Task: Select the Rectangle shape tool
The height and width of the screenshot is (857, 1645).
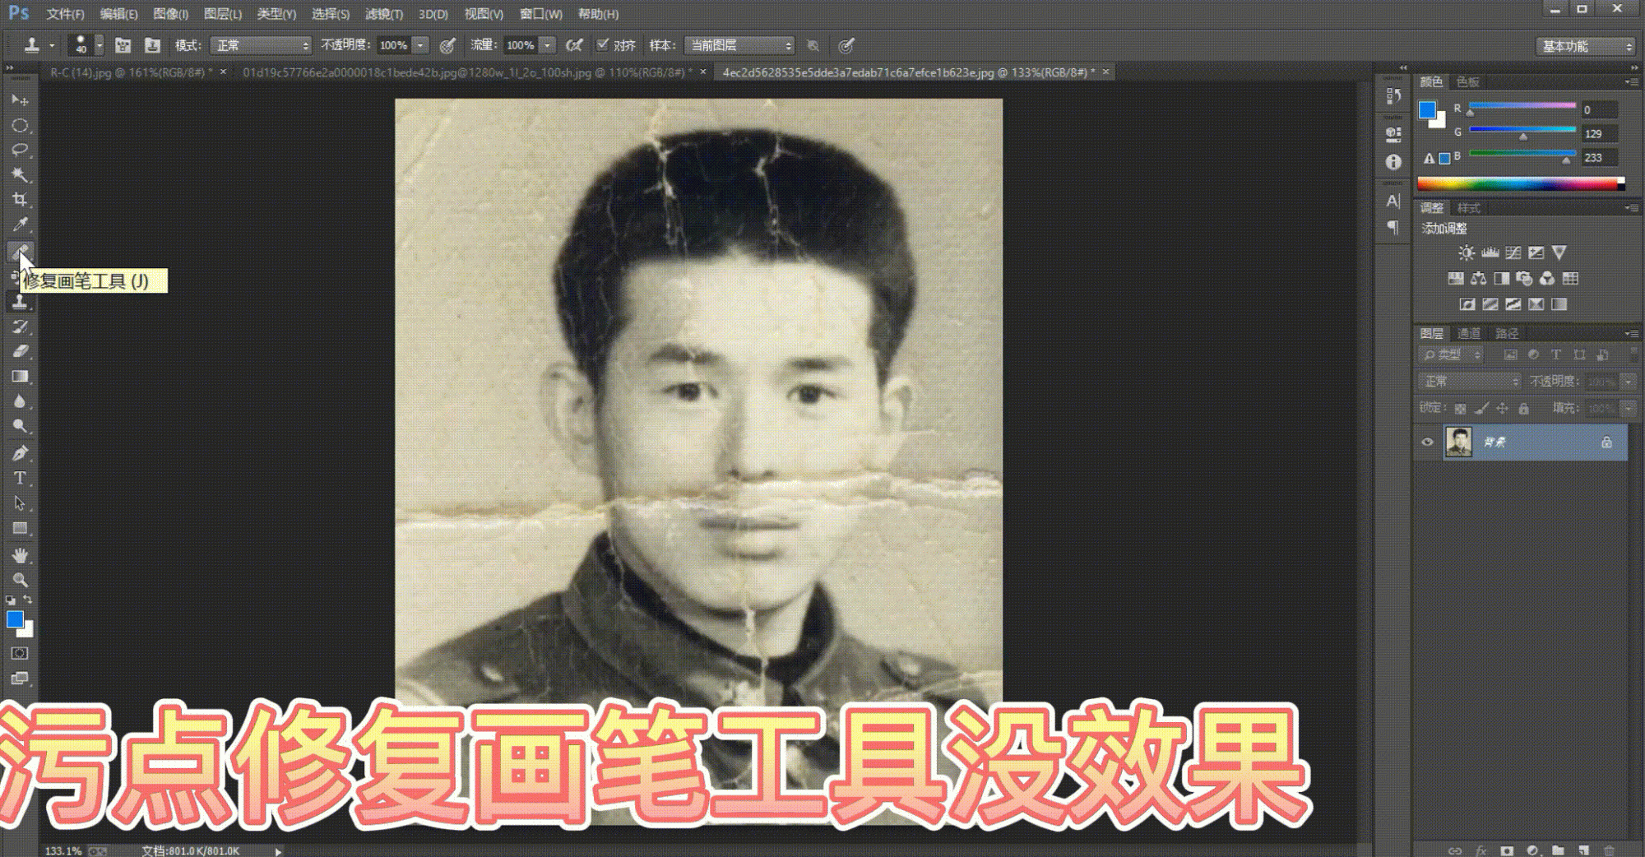Action: click(20, 529)
